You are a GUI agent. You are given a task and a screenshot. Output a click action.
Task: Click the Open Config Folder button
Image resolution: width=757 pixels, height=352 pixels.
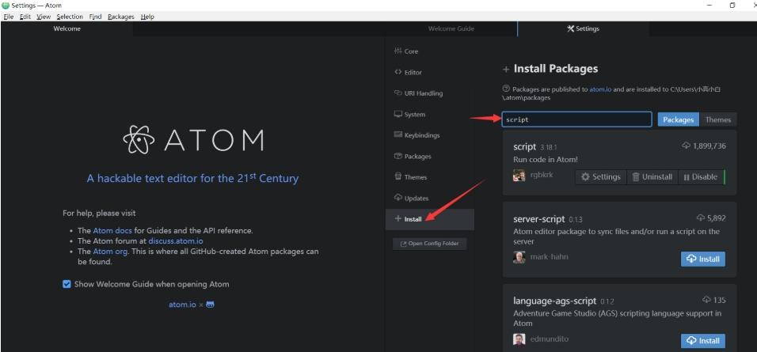pyautogui.click(x=429, y=244)
